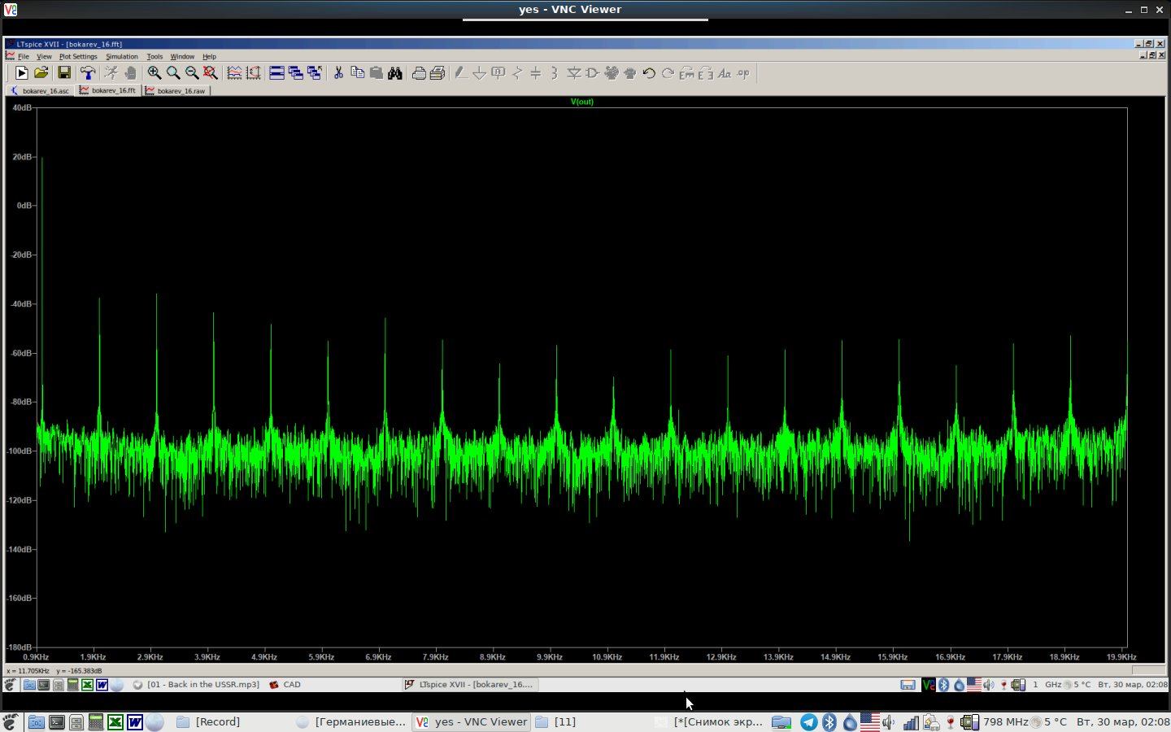Image resolution: width=1171 pixels, height=732 pixels.
Task: Save with the floppy disk icon
Action: tap(64, 73)
